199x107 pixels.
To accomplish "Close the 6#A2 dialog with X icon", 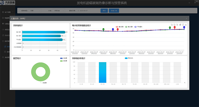I will [x=187, y=18].
